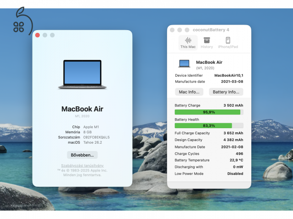The image size is (293, 219).
Task: Click the macOS version Tahoe 26.2
Action: (92, 142)
